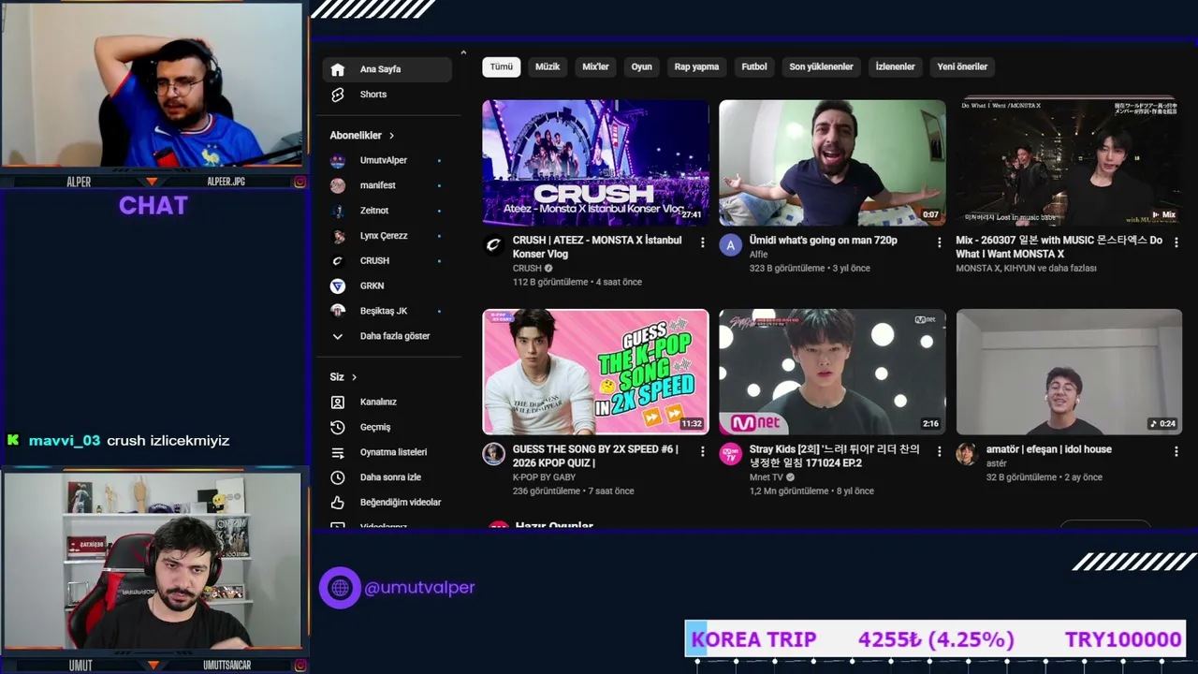Open options menu for CRUSH Konser Vlog video
This screenshot has height=674, width=1198.
click(x=702, y=242)
